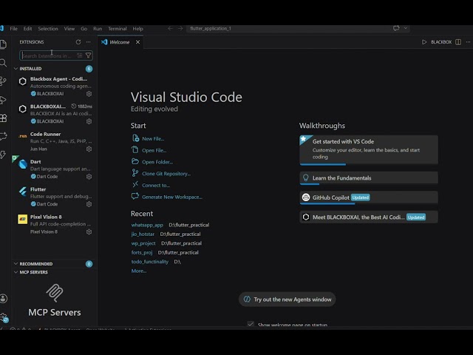Open the Selection menu
The height and width of the screenshot is (355, 473).
click(x=48, y=29)
